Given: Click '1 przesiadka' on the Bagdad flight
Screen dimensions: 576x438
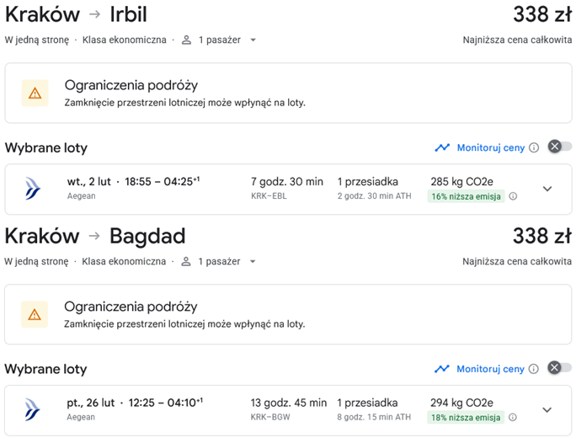Looking at the screenshot, I should click(367, 403).
